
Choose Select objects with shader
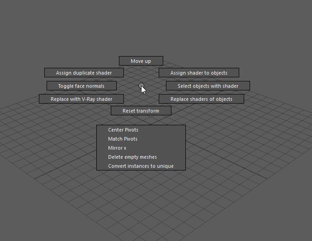pyautogui.click(x=208, y=86)
